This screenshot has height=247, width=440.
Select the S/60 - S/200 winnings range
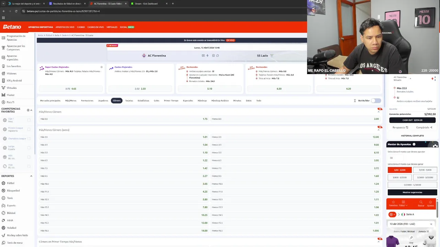tap(399, 170)
